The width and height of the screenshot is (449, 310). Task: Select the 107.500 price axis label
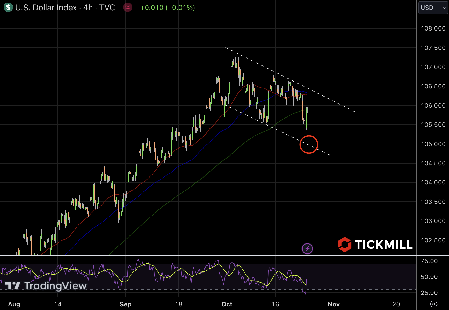tap(433, 48)
